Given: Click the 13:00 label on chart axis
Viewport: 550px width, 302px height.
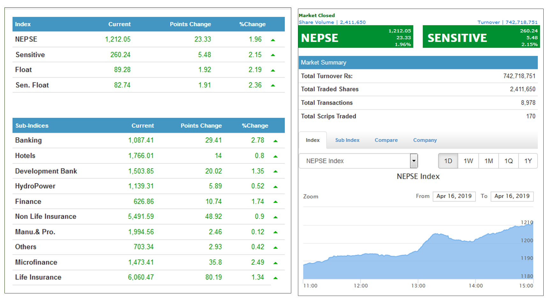Looking at the screenshot, I should click(418, 286).
